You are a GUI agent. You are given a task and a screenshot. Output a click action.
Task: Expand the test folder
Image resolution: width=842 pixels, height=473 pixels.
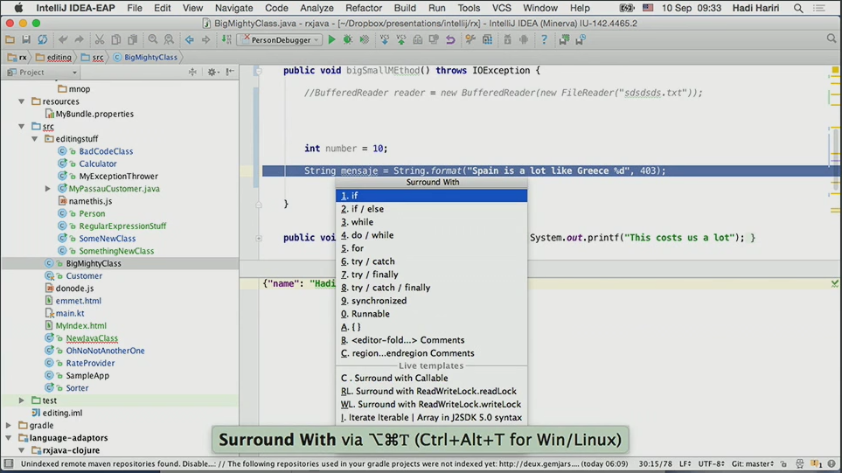[x=22, y=400]
